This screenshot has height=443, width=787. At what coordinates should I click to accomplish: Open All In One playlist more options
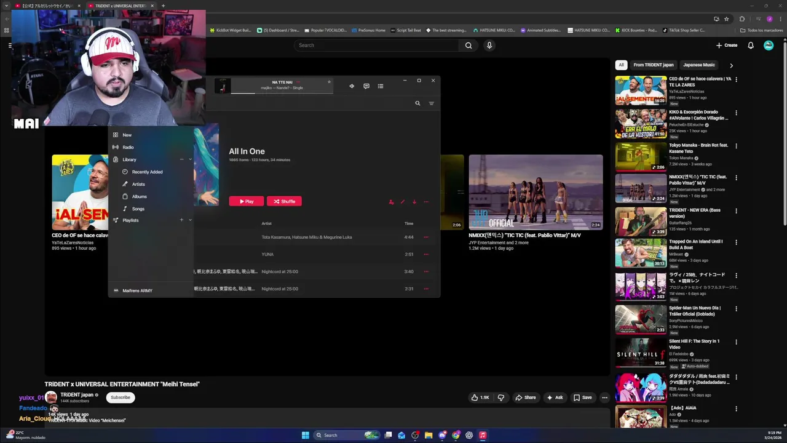(426, 202)
